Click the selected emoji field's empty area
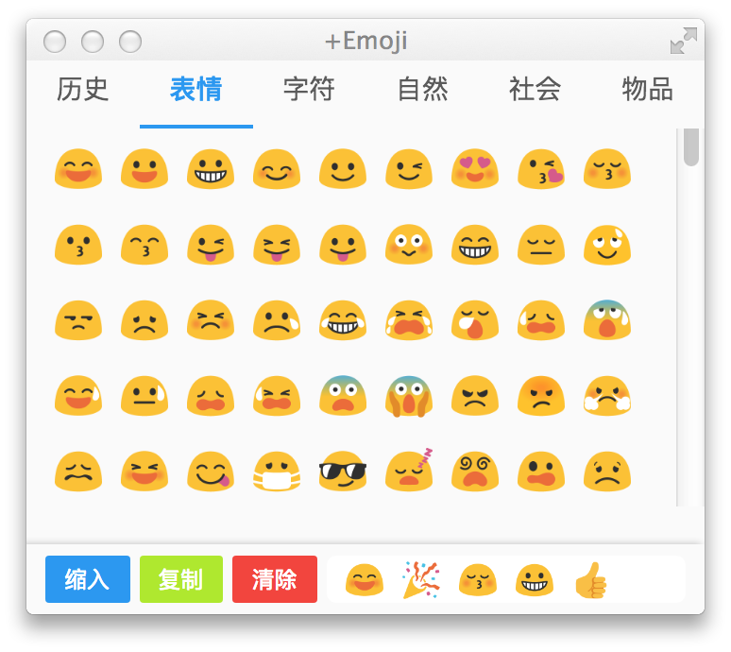Image resolution: width=731 pixels, height=652 pixels. click(648, 579)
